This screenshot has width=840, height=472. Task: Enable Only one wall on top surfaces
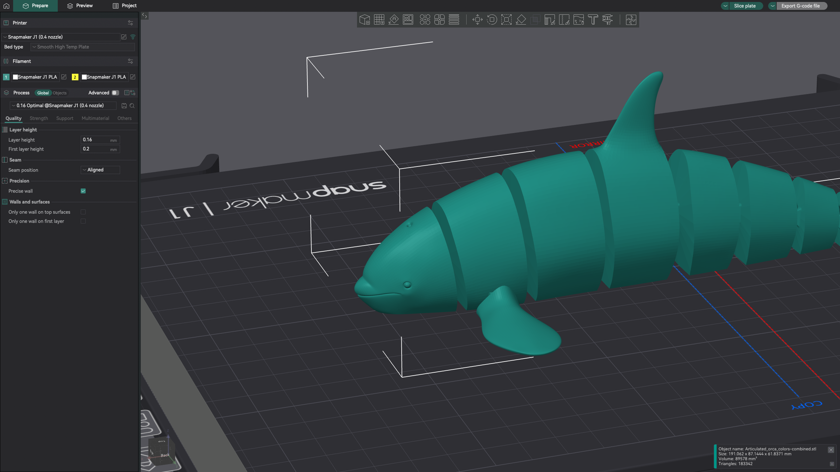pos(83,212)
